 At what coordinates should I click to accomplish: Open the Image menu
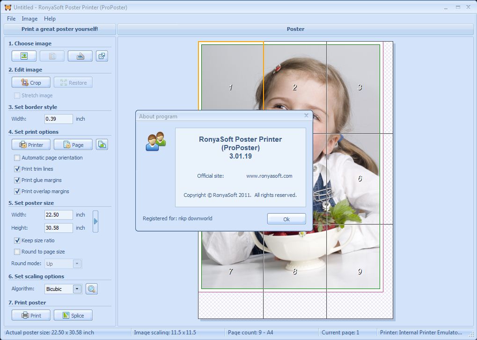[29, 19]
